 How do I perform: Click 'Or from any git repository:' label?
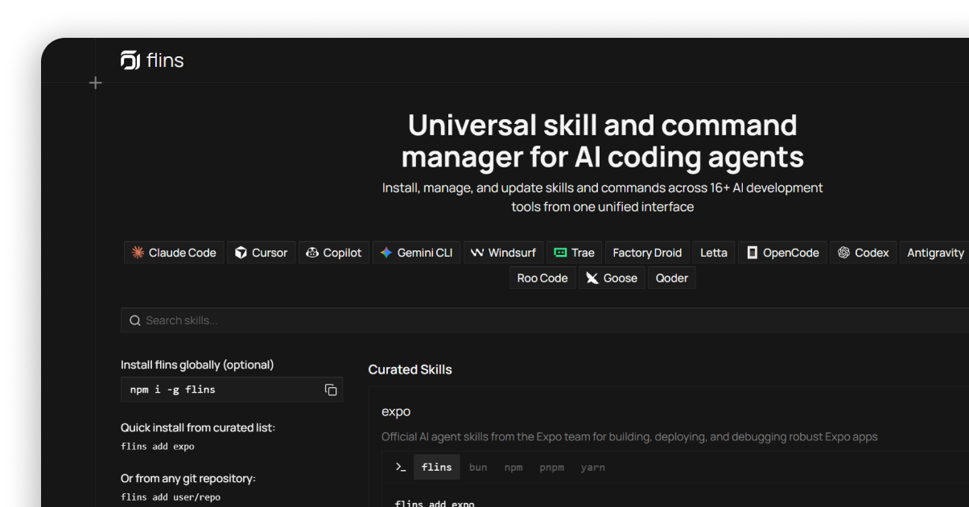(x=188, y=478)
